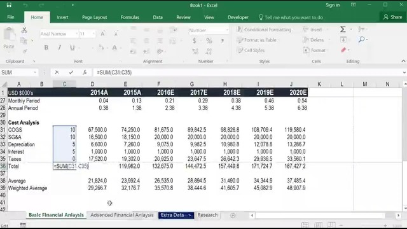Open the Customize Quick Access Toolbar dropdown

pos(72,5)
